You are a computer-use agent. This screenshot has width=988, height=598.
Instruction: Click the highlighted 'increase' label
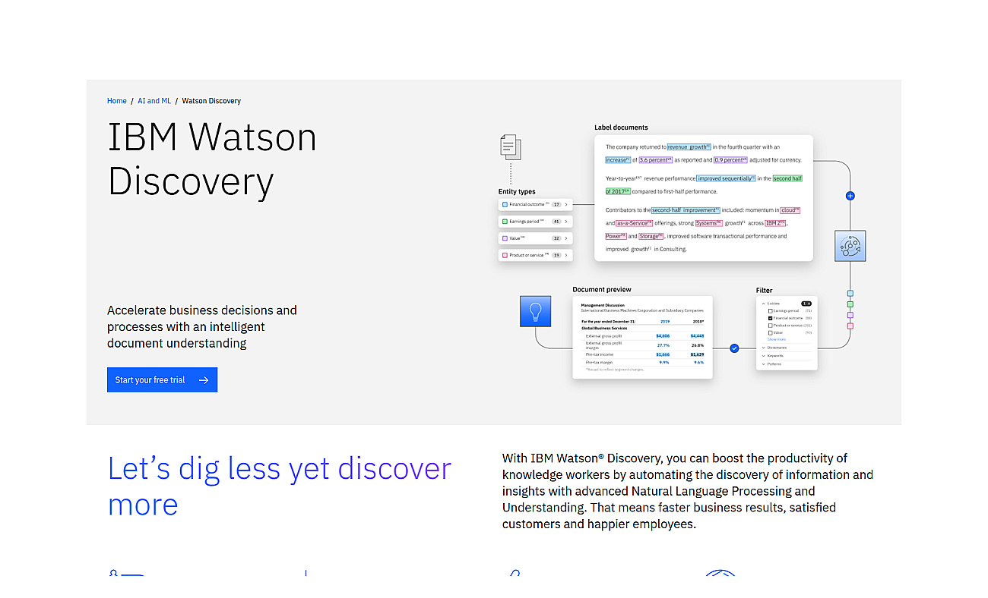618,160
